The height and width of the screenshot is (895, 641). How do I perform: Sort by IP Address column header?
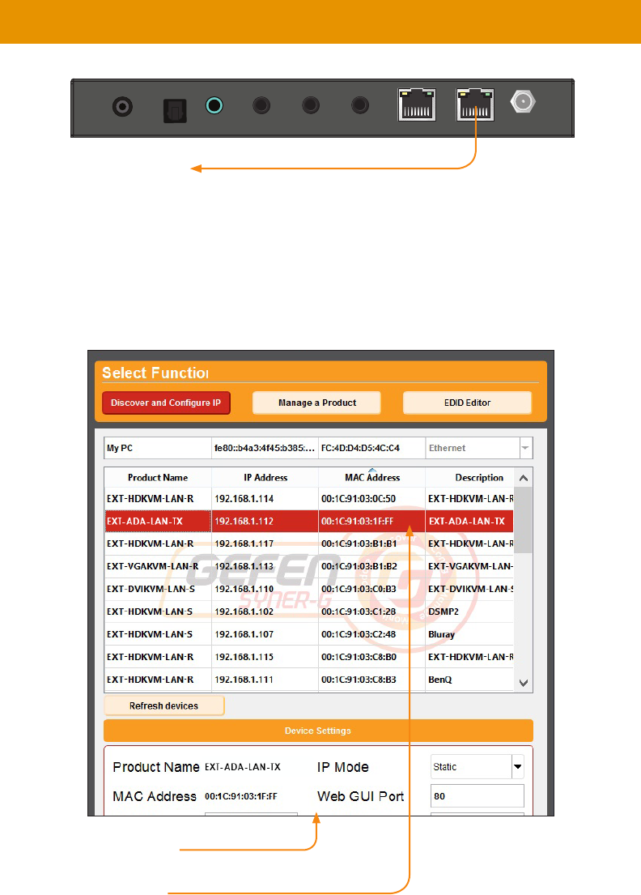[x=265, y=478]
